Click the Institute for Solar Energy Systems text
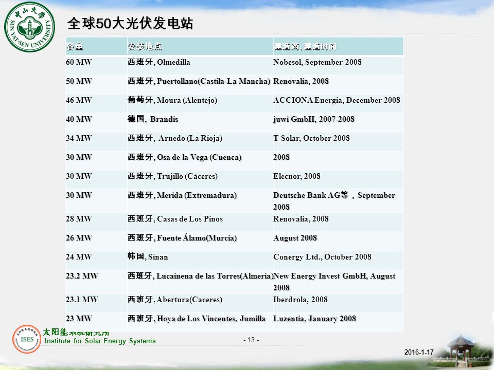This screenshot has width=494, height=370. point(100,341)
